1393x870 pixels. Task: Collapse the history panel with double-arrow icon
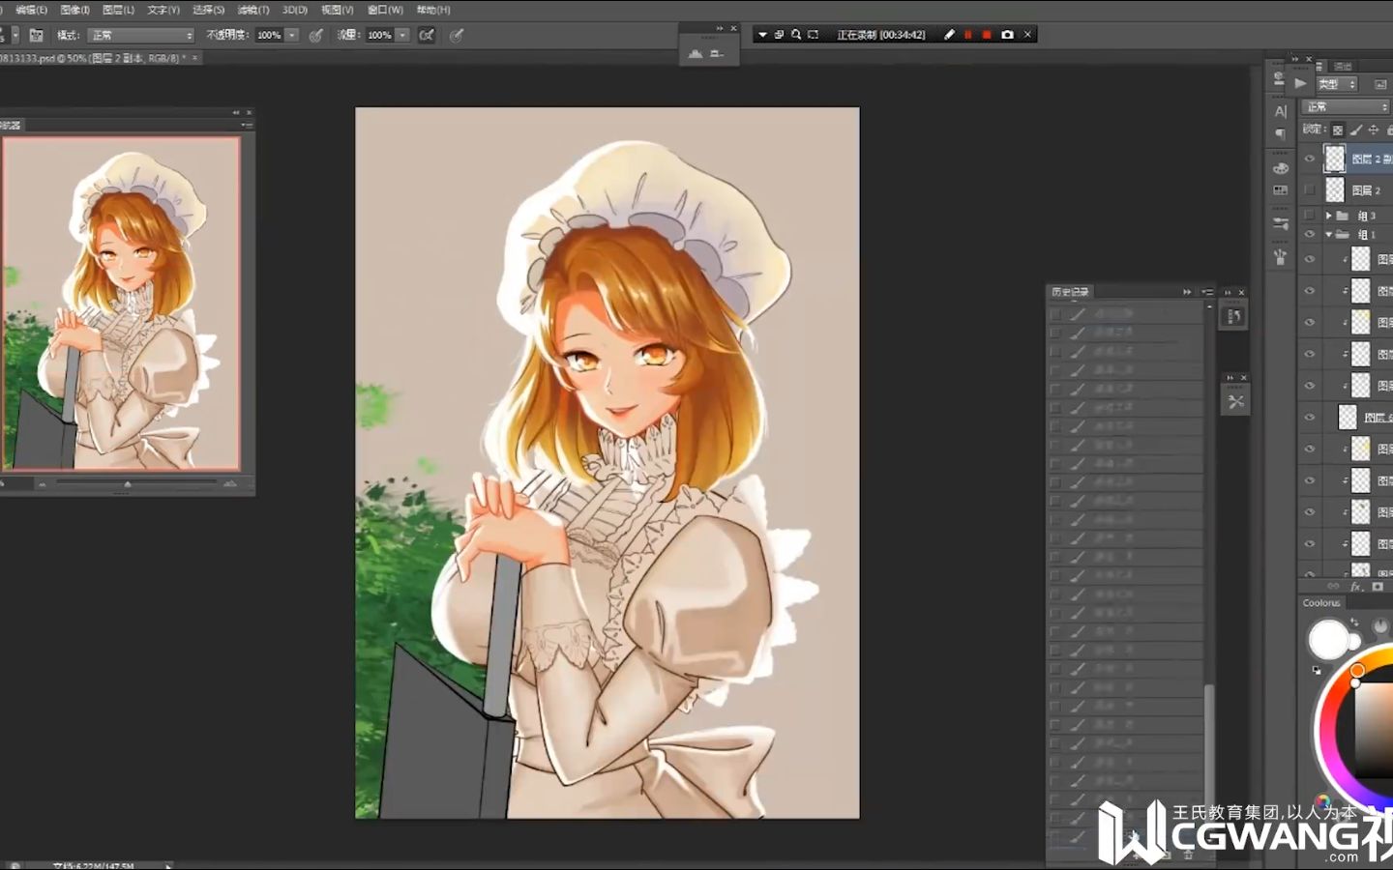coord(1187,292)
